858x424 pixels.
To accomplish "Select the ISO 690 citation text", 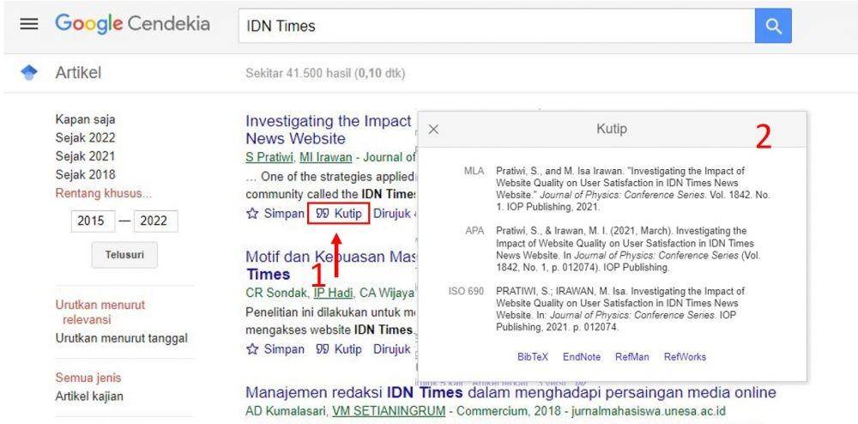I will click(x=620, y=309).
